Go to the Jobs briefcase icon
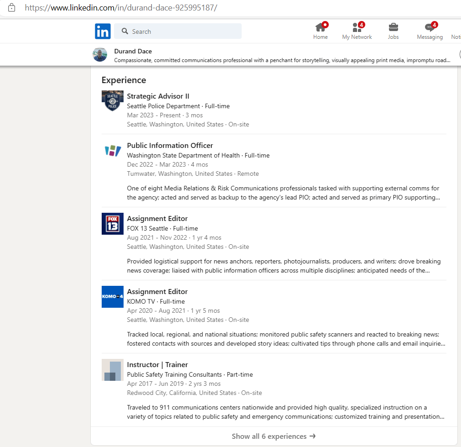Viewport: 461px width, 447px height. pos(393,27)
